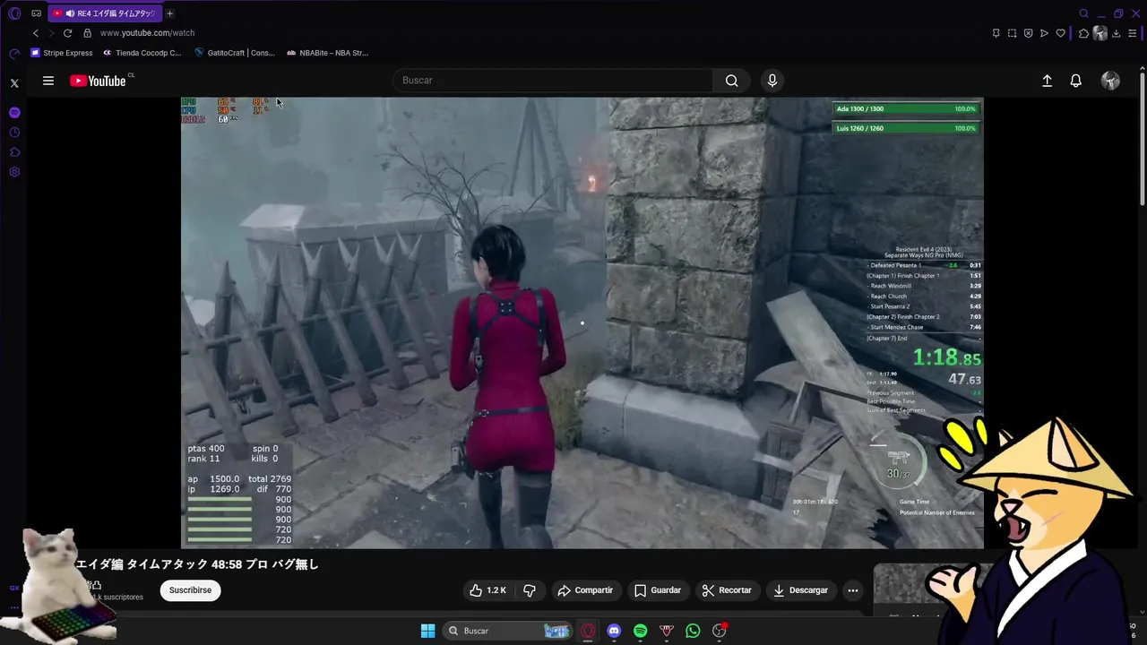The height and width of the screenshot is (645, 1147).
Task: Click pin icon in address bar
Action: click(x=996, y=33)
